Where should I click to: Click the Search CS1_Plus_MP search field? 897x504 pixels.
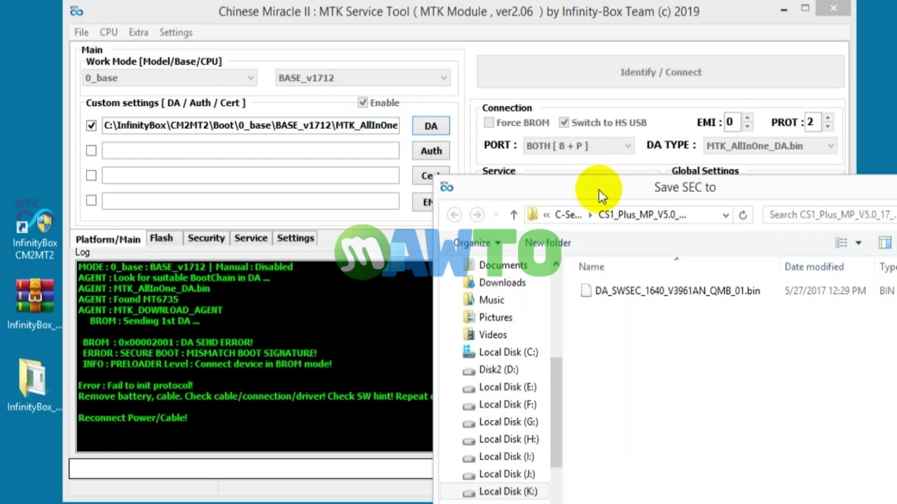pos(830,215)
